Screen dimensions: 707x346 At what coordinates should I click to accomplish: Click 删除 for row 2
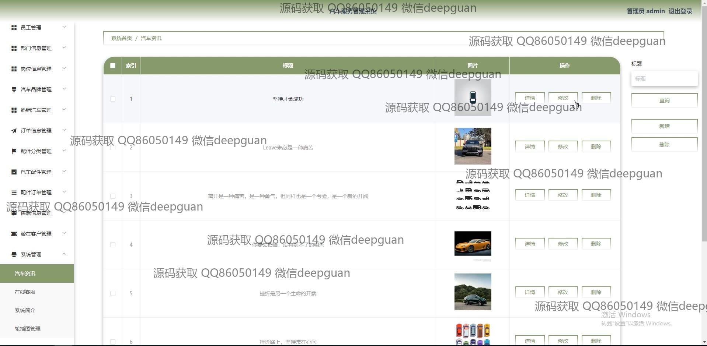pos(596,146)
